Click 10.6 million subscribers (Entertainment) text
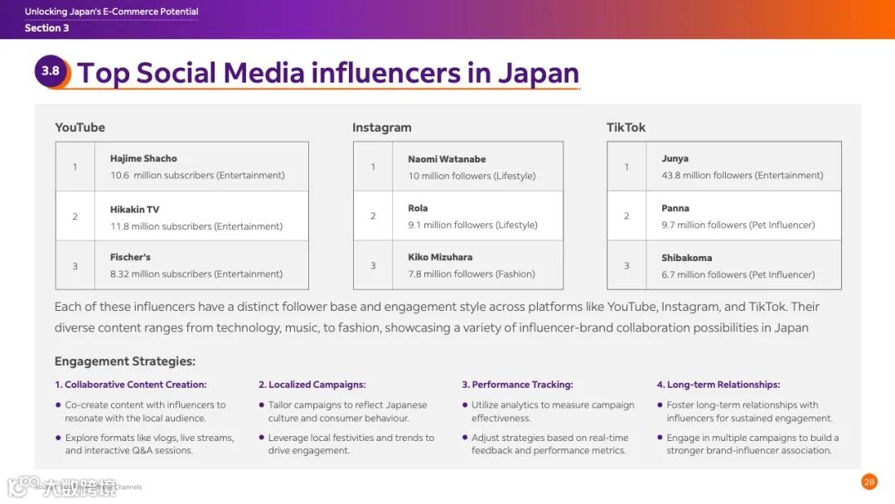 click(197, 175)
